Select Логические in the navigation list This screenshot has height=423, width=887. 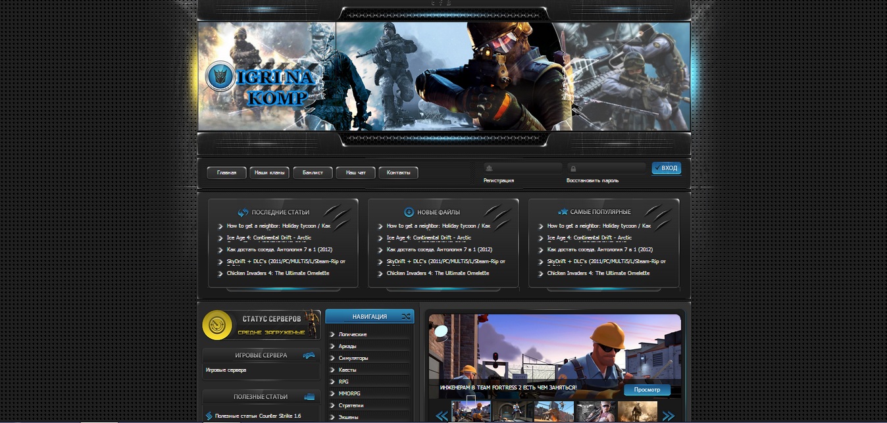click(x=353, y=334)
